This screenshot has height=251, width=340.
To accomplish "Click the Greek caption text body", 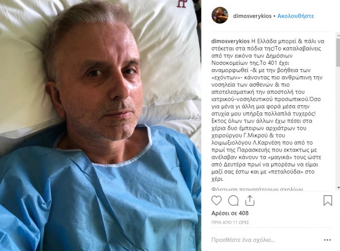I will 267,110.
